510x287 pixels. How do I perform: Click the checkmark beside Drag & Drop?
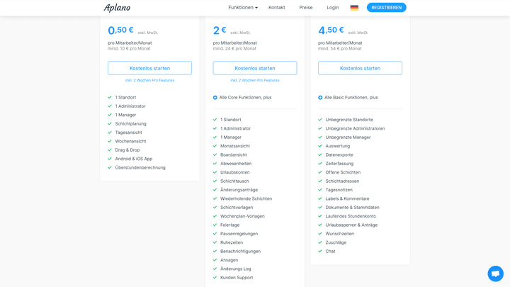[110, 150]
